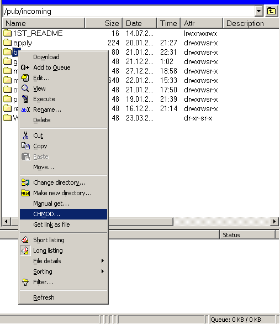Click the Date column header

pyautogui.click(x=140, y=23)
